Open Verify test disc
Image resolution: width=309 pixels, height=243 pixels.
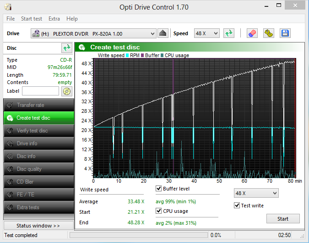(x=39, y=131)
